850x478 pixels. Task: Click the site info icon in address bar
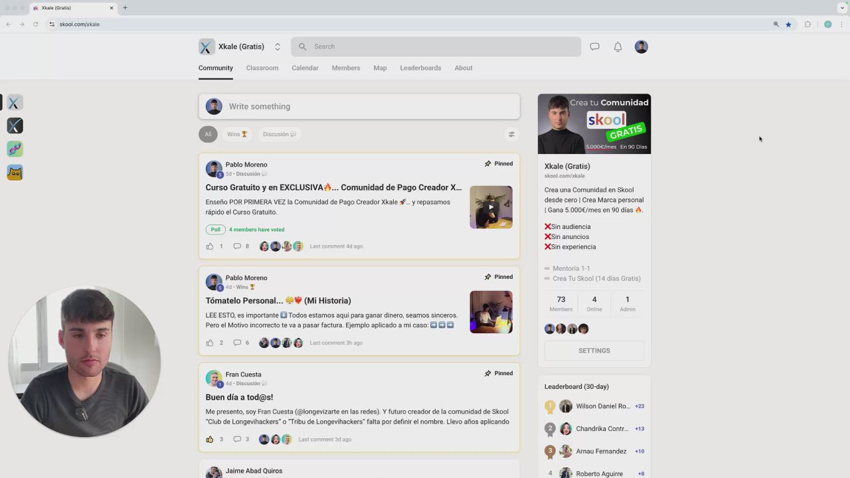point(52,25)
